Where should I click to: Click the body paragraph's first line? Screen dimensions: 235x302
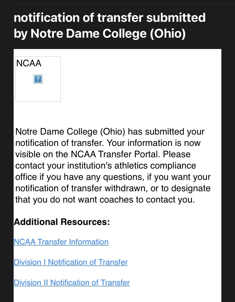(x=110, y=132)
